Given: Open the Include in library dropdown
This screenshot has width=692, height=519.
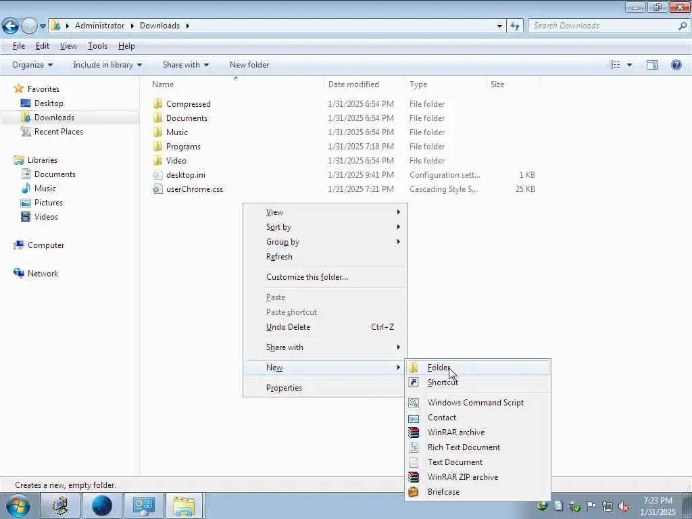Looking at the screenshot, I should click(x=107, y=65).
